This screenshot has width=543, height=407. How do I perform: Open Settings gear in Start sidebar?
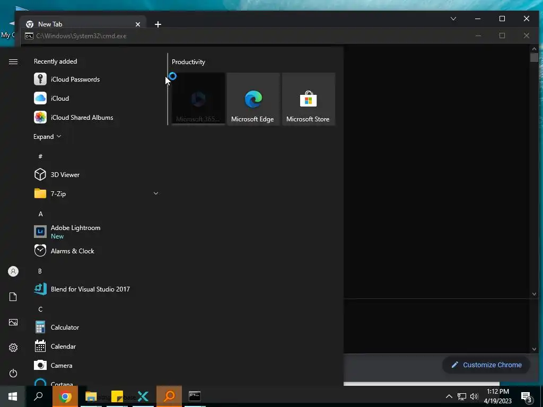pyautogui.click(x=13, y=348)
